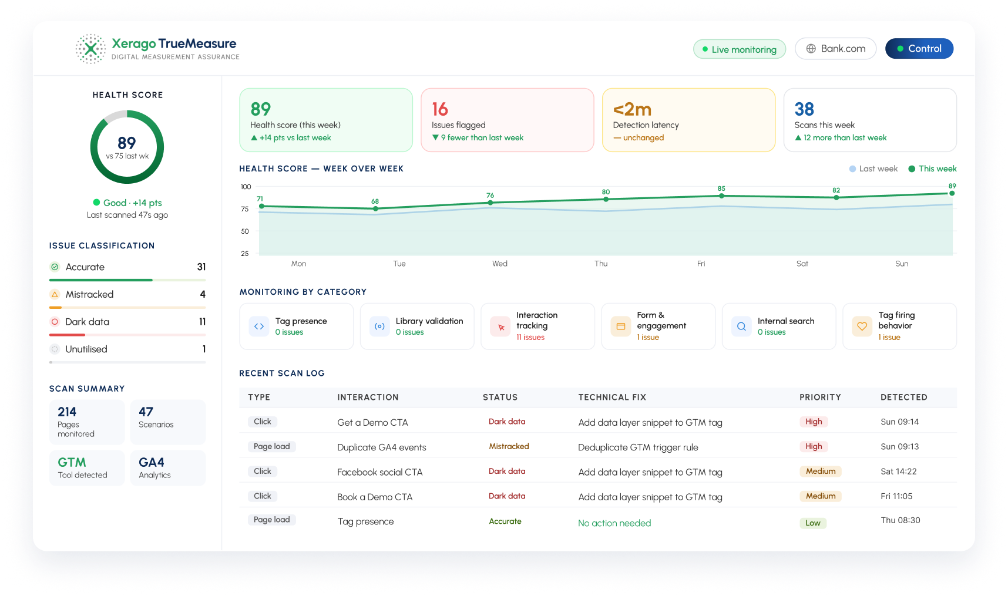
Task: Toggle the Last week chart legend
Action: click(873, 169)
